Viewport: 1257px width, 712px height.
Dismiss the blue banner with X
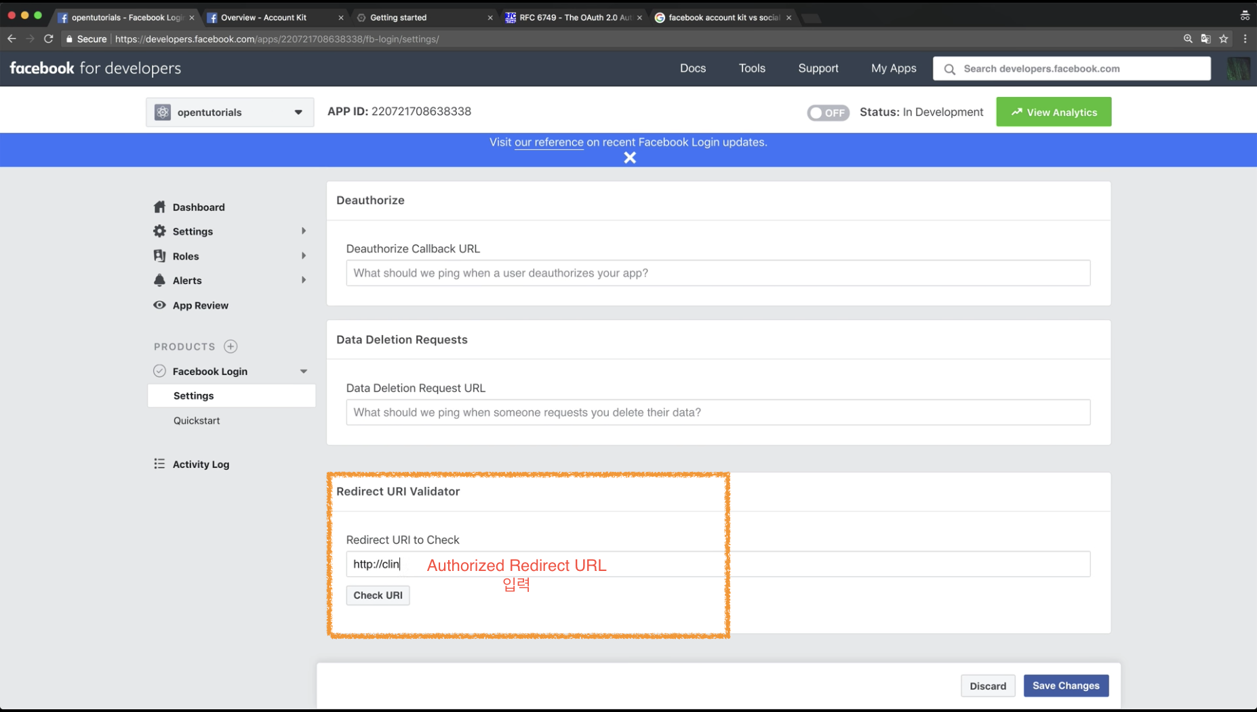630,157
